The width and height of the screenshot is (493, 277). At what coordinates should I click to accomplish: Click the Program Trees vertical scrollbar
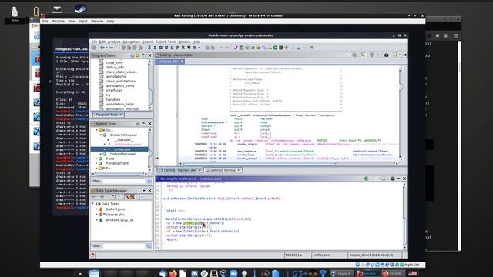[x=150, y=85]
